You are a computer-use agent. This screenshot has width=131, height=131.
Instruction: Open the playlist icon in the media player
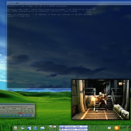[25, 115]
